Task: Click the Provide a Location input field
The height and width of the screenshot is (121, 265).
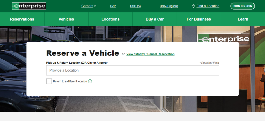Action: [132, 70]
